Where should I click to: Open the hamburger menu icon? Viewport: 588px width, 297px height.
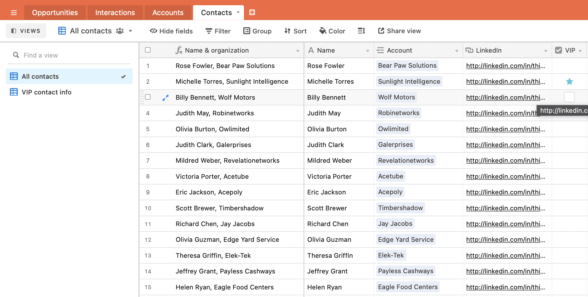pos(14,12)
